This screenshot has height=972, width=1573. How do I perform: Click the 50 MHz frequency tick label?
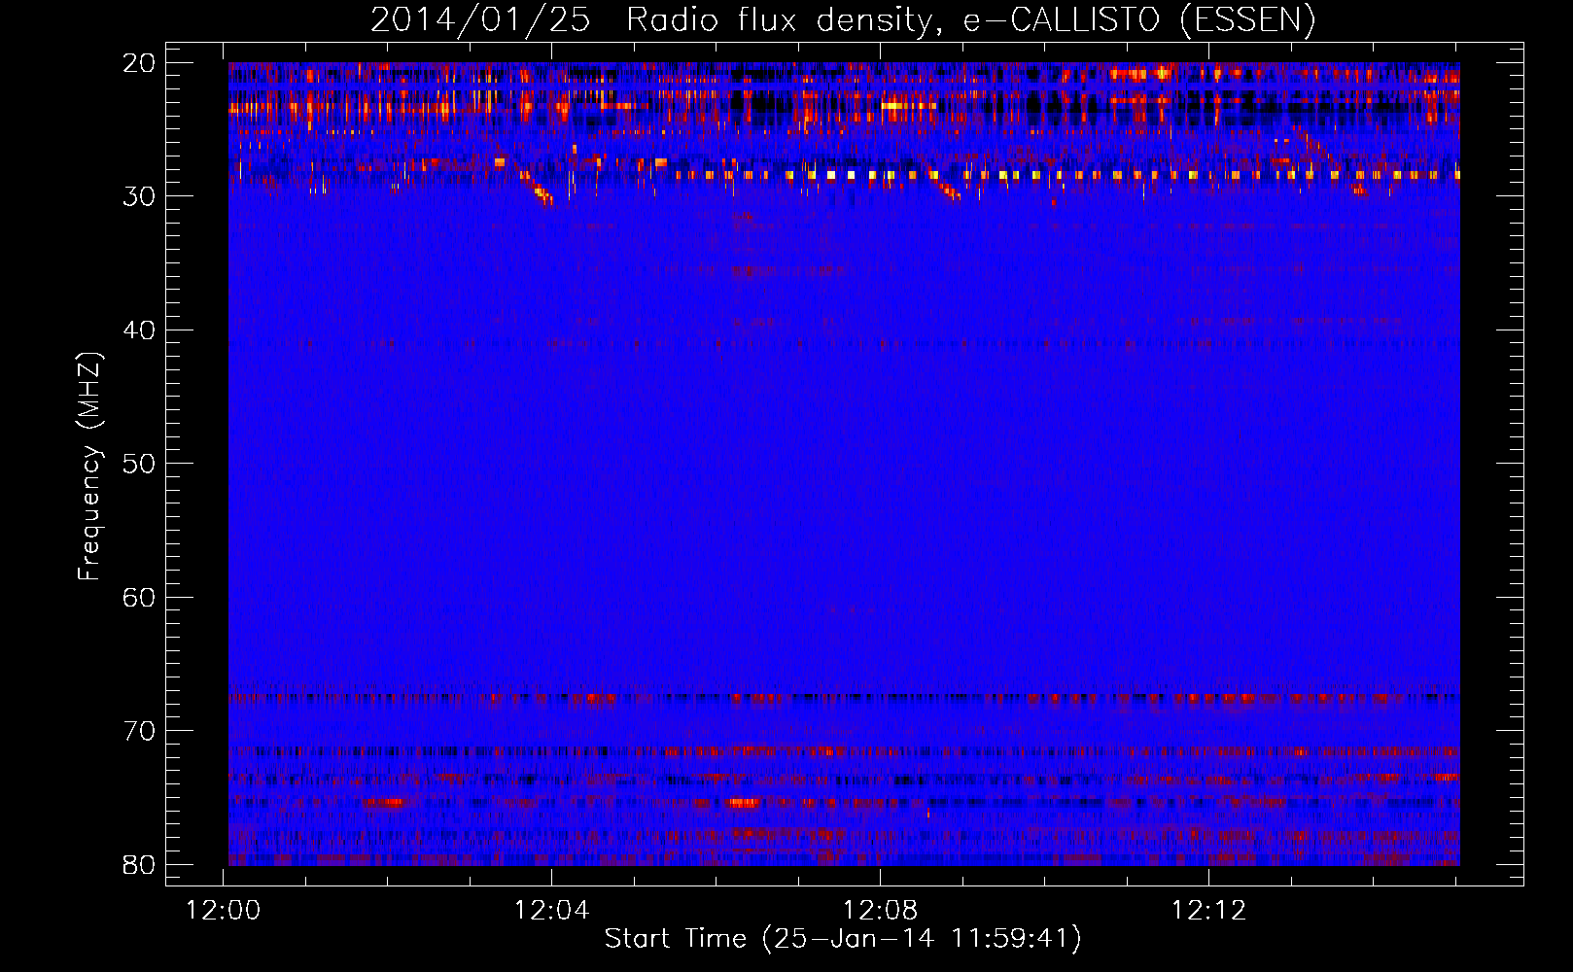[x=140, y=464]
